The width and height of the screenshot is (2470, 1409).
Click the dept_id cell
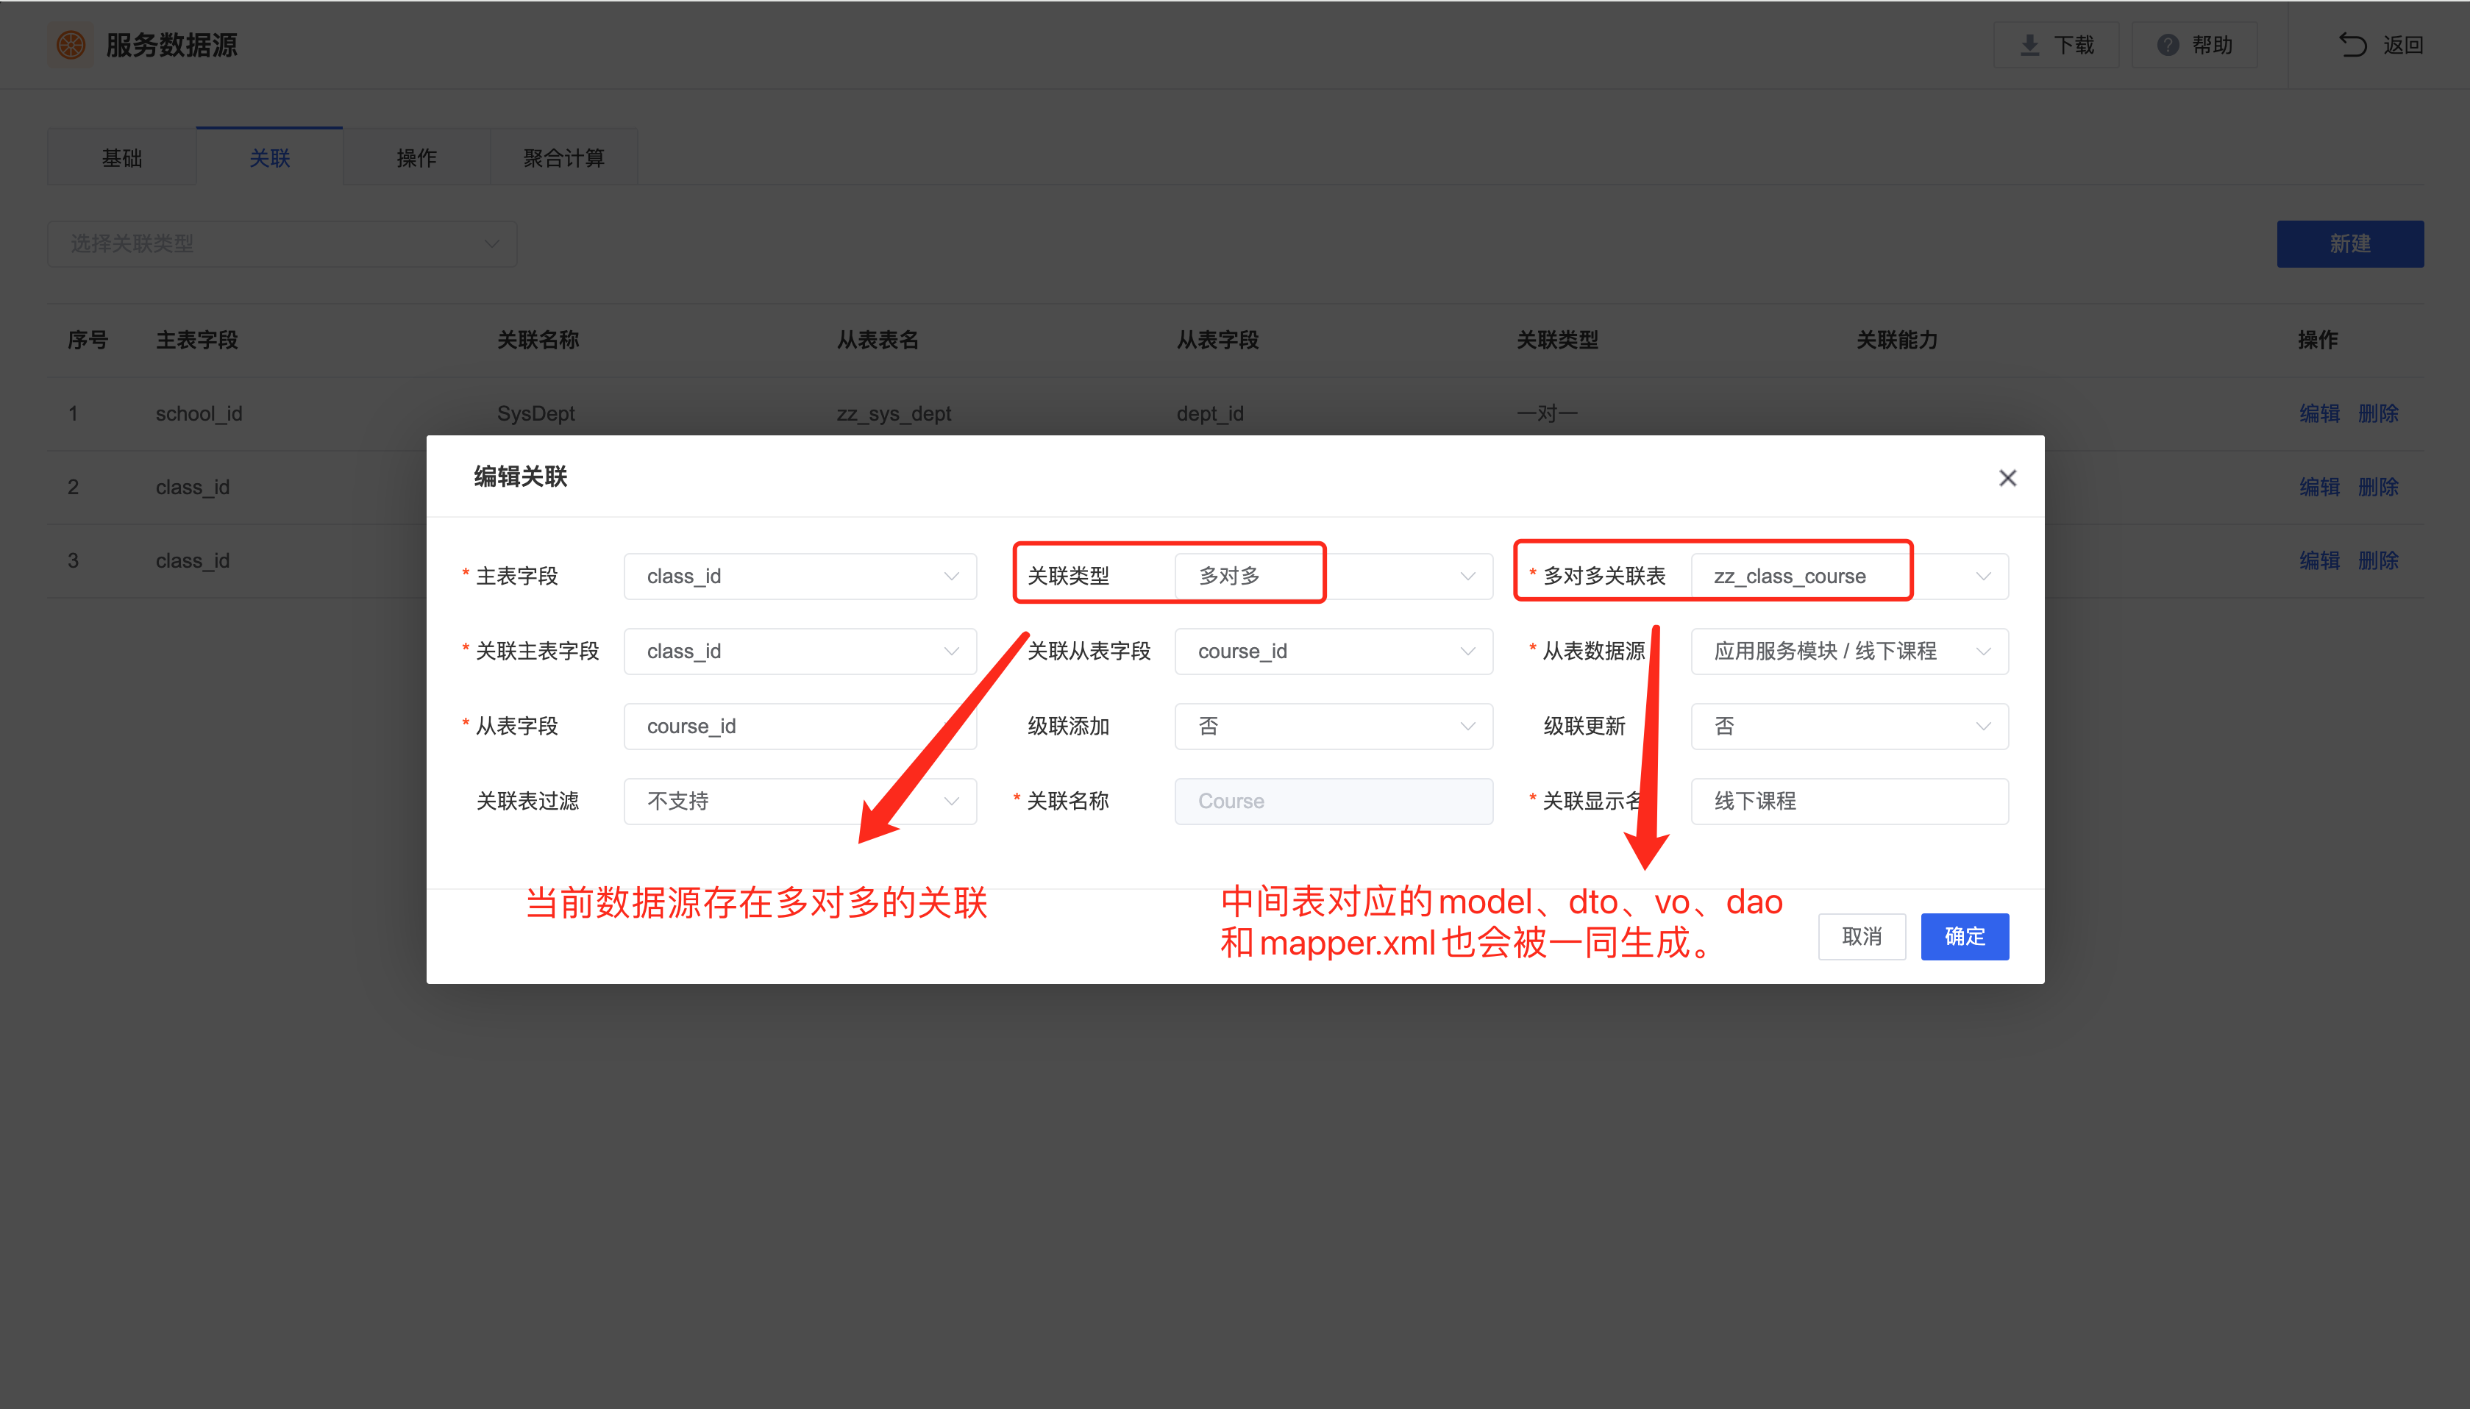(x=1210, y=413)
